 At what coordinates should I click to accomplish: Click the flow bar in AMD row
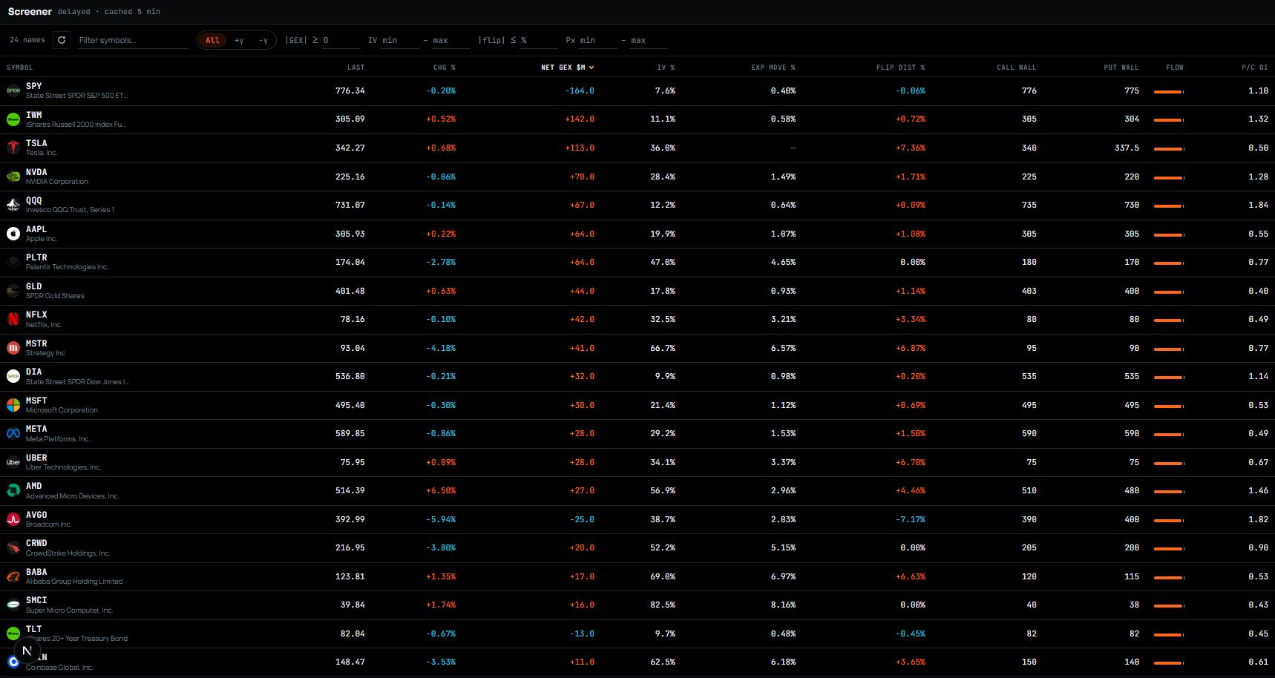coord(1169,492)
